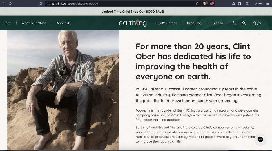This screenshot has width=272, height=151.
Task: Open Clint's Corner menu
Action: point(166,23)
